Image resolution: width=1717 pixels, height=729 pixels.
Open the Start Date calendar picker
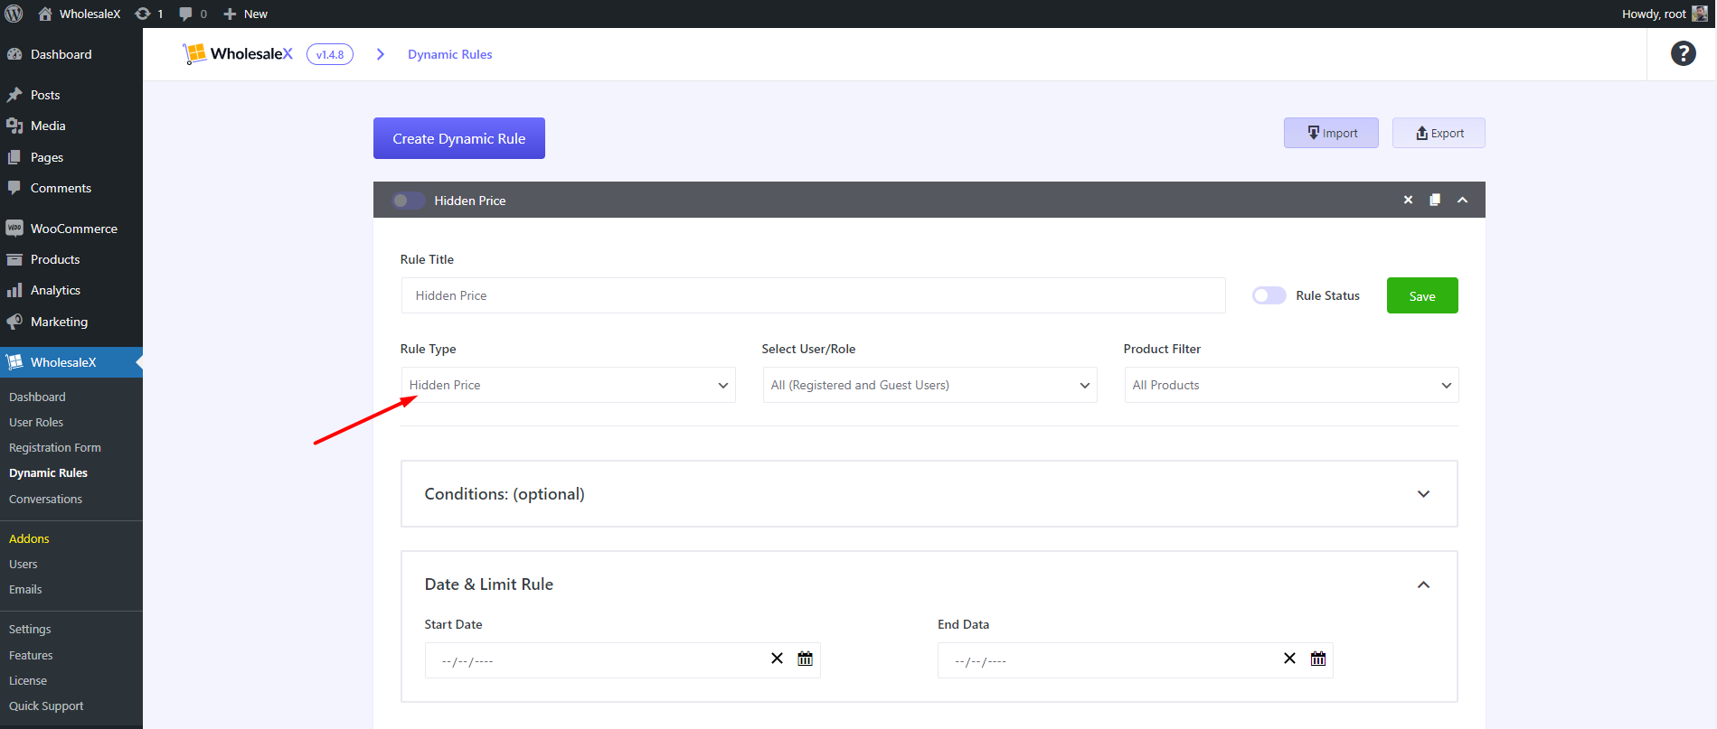pos(805,659)
